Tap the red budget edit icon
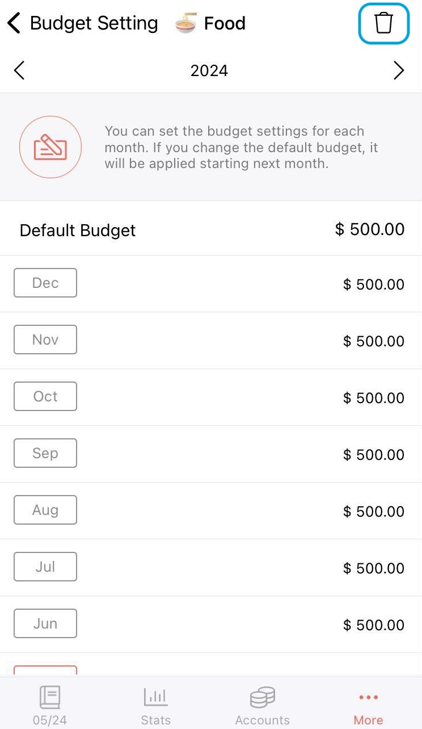The width and height of the screenshot is (422, 729). (x=50, y=148)
